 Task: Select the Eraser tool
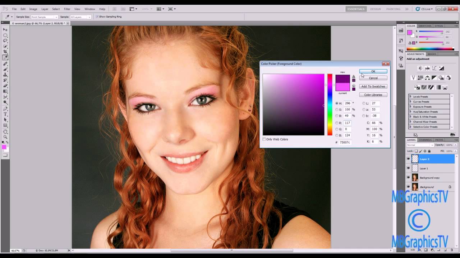coord(5,86)
